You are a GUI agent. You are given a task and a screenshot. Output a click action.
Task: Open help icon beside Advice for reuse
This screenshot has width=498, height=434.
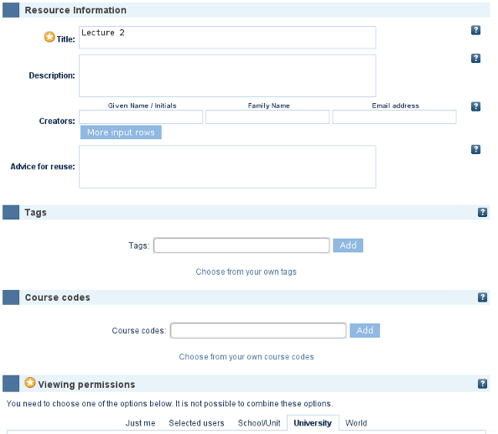point(475,149)
